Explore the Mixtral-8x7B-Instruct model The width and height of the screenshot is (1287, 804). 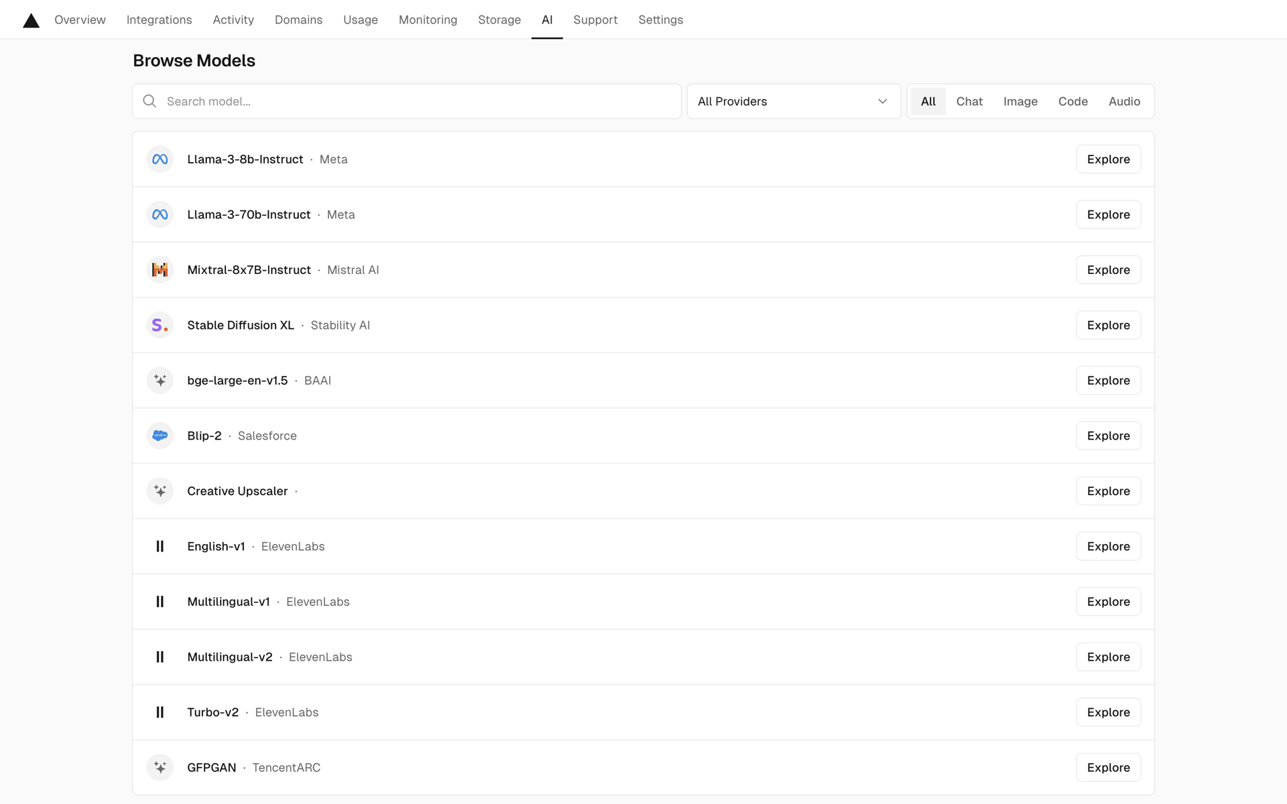(1108, 270)
